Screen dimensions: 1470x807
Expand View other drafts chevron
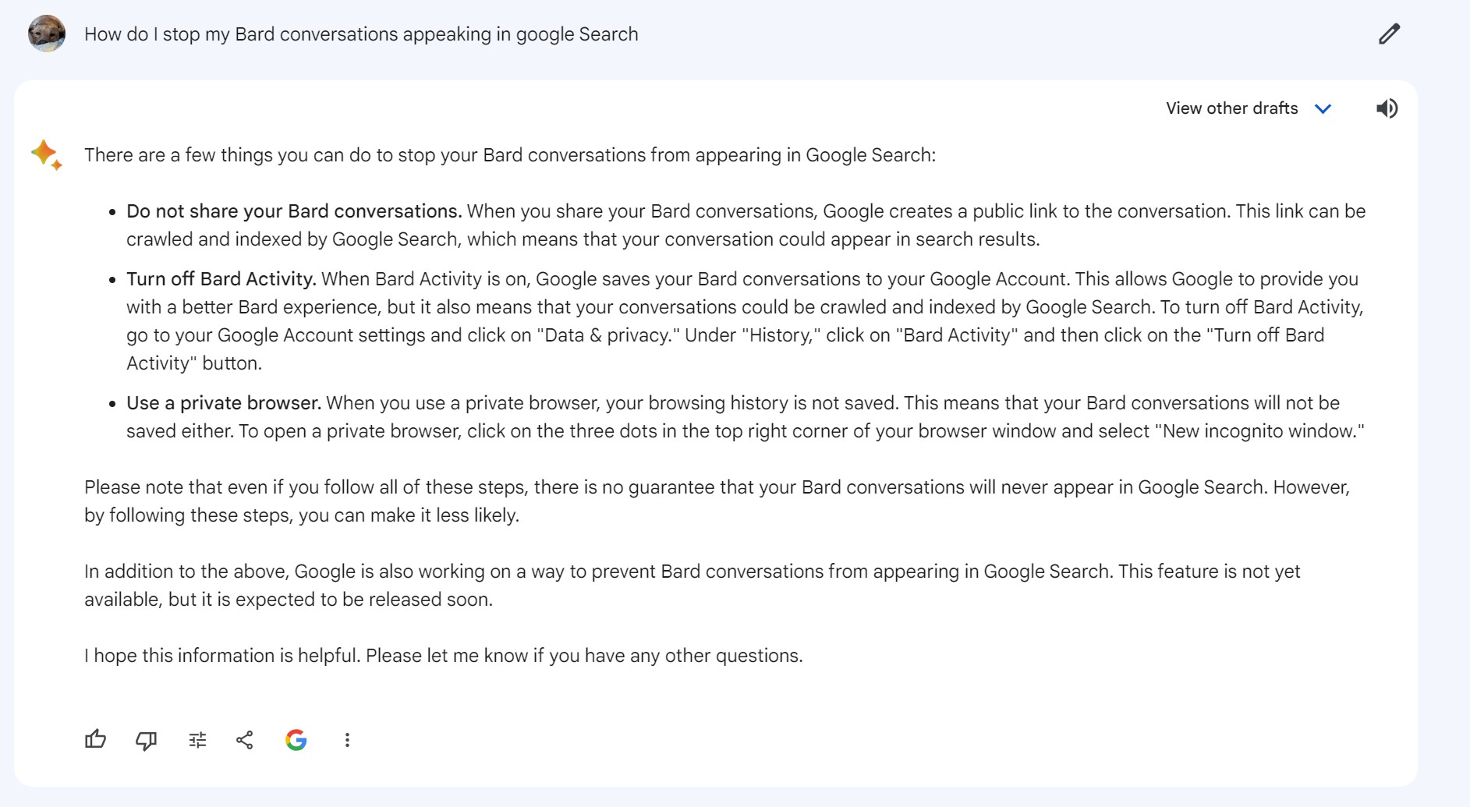(1323, 108)
